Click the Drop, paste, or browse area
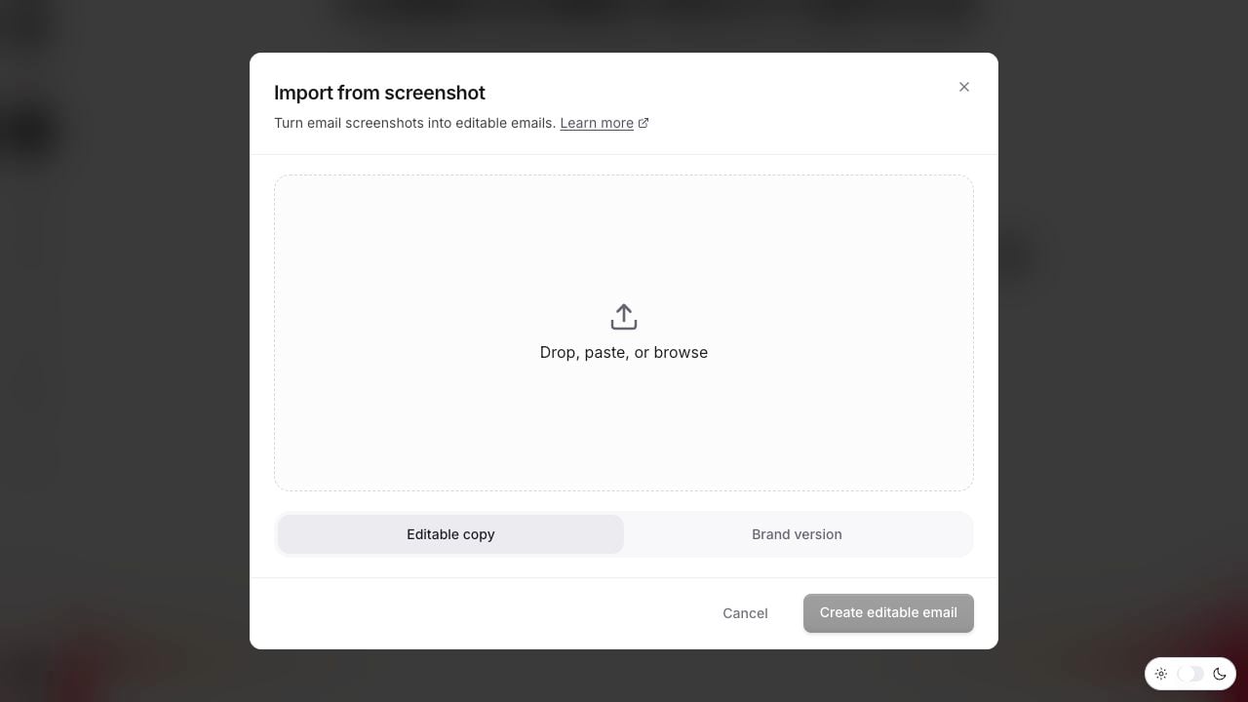The width and height of the screenshot is (1248, 702). click(624, 333)
